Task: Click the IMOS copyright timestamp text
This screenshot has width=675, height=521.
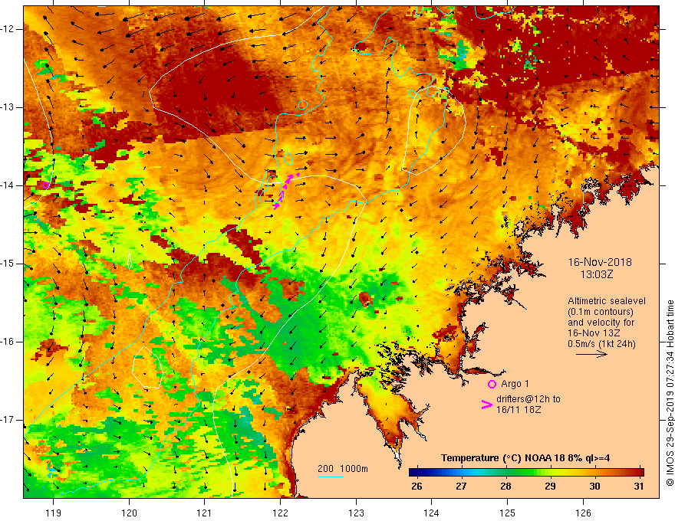Action: [x=670, y=393]
